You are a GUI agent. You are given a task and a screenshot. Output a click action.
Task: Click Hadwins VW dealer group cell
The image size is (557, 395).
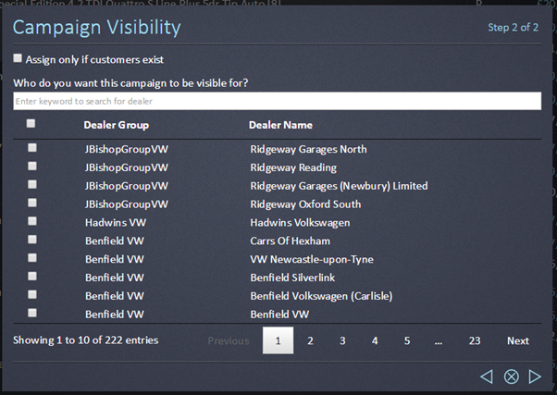pos(116,223)
